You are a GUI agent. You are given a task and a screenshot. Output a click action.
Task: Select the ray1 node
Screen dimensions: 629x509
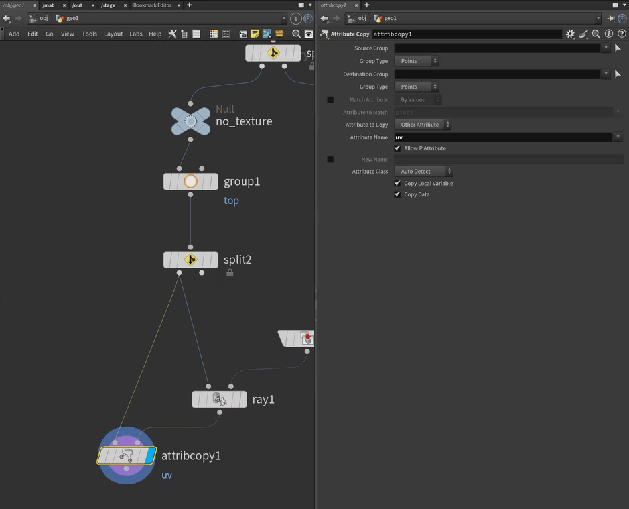point(219,399)
